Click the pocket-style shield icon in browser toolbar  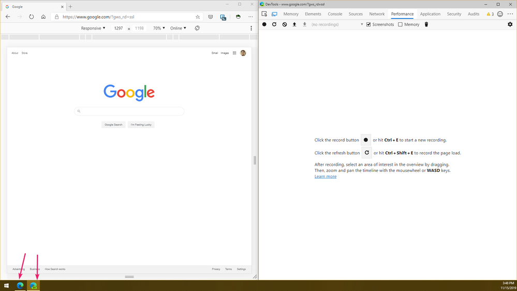(210, 17)
